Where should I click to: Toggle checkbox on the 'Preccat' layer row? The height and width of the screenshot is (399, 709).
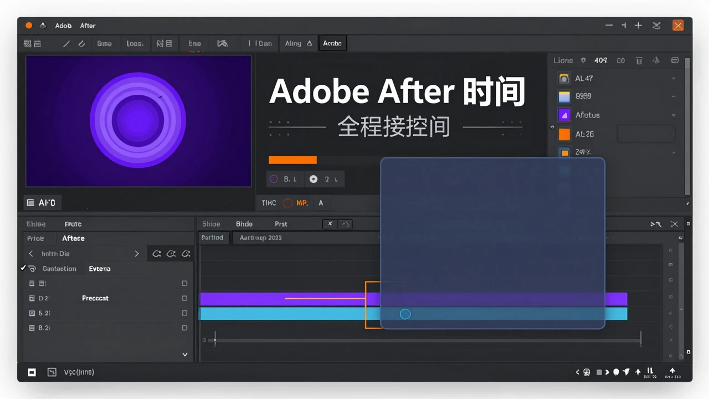click(184, 298)
